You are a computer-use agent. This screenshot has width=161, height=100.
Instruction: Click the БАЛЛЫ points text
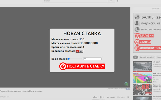(151, 17)
